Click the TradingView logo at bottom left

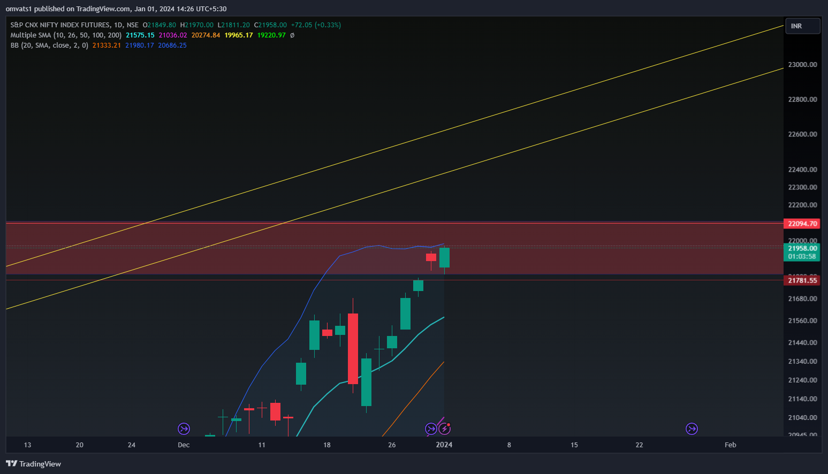click(33, 464)
